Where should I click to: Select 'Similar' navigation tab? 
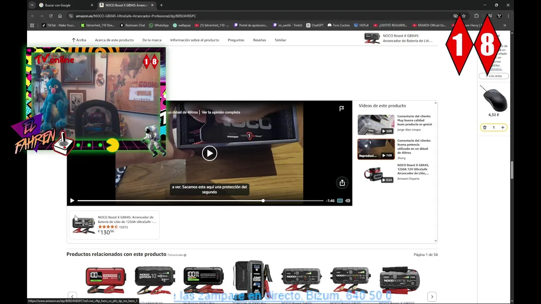280,40
